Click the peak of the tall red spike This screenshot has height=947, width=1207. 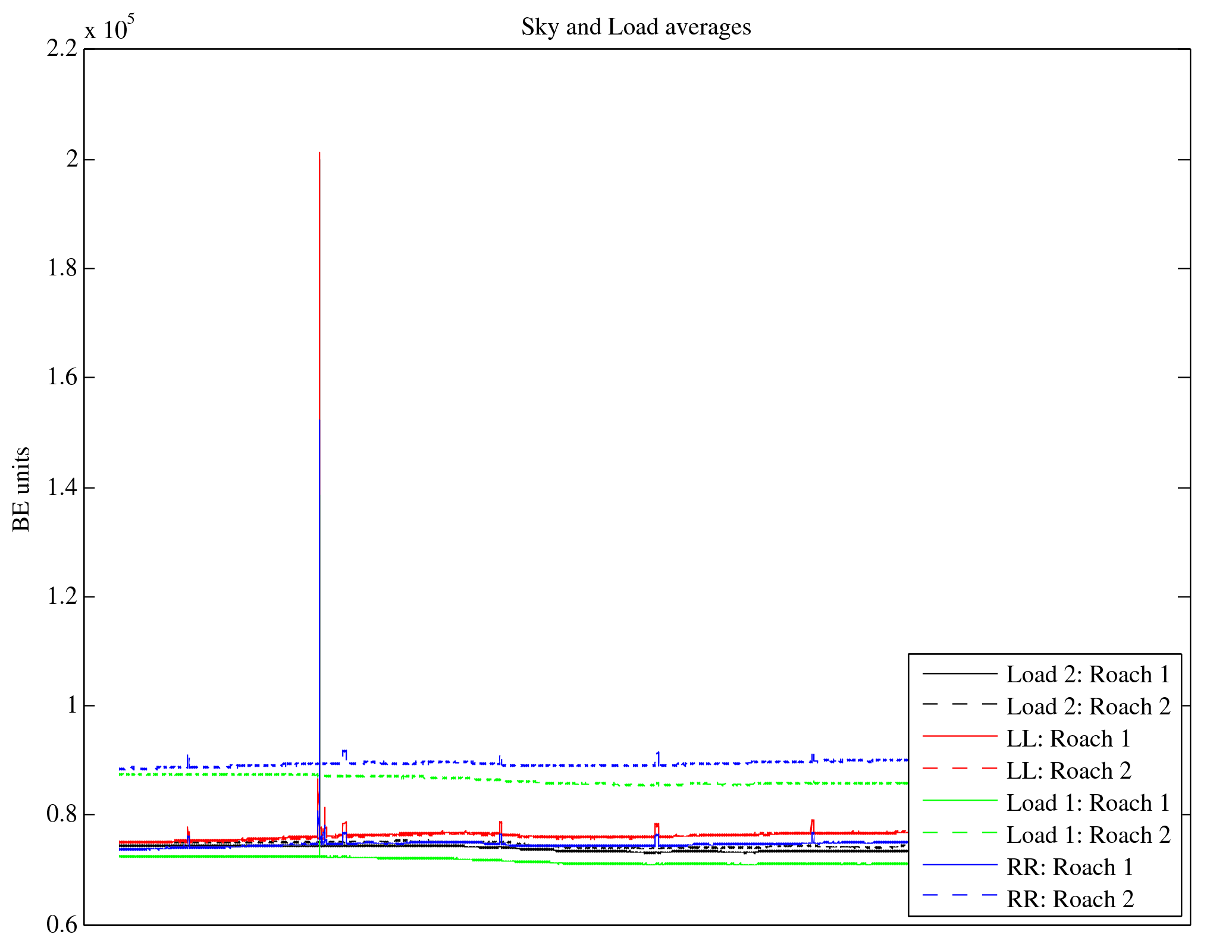click(x=319, y=153)
